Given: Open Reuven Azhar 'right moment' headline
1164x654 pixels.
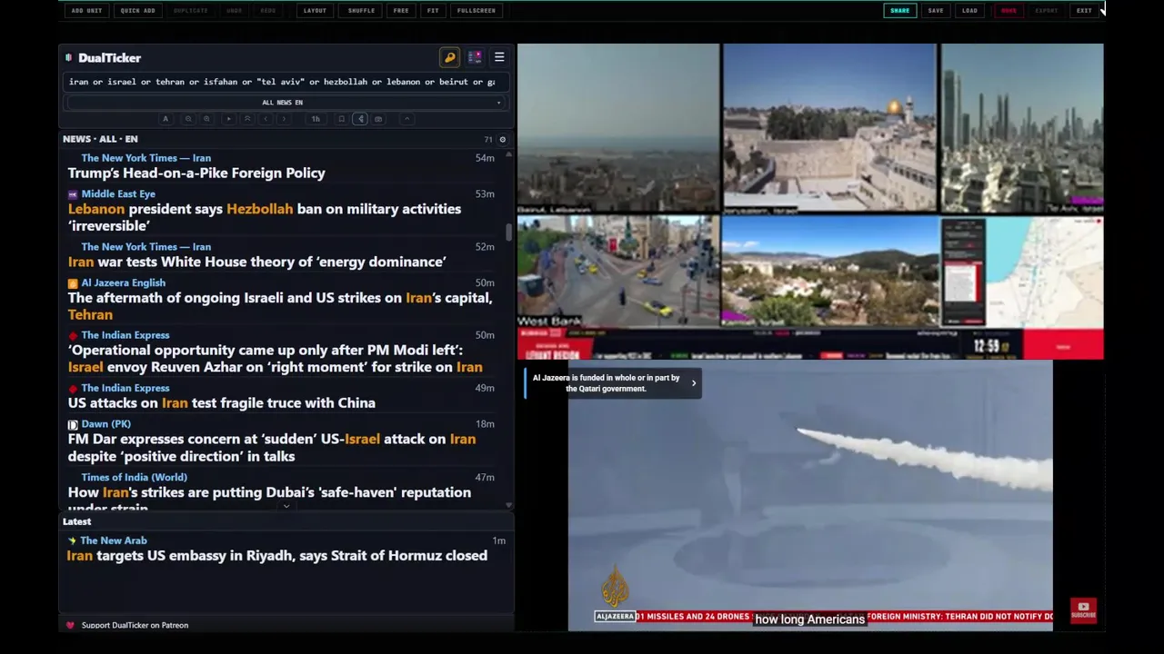Looking at the screenshot, I should 276,359.
